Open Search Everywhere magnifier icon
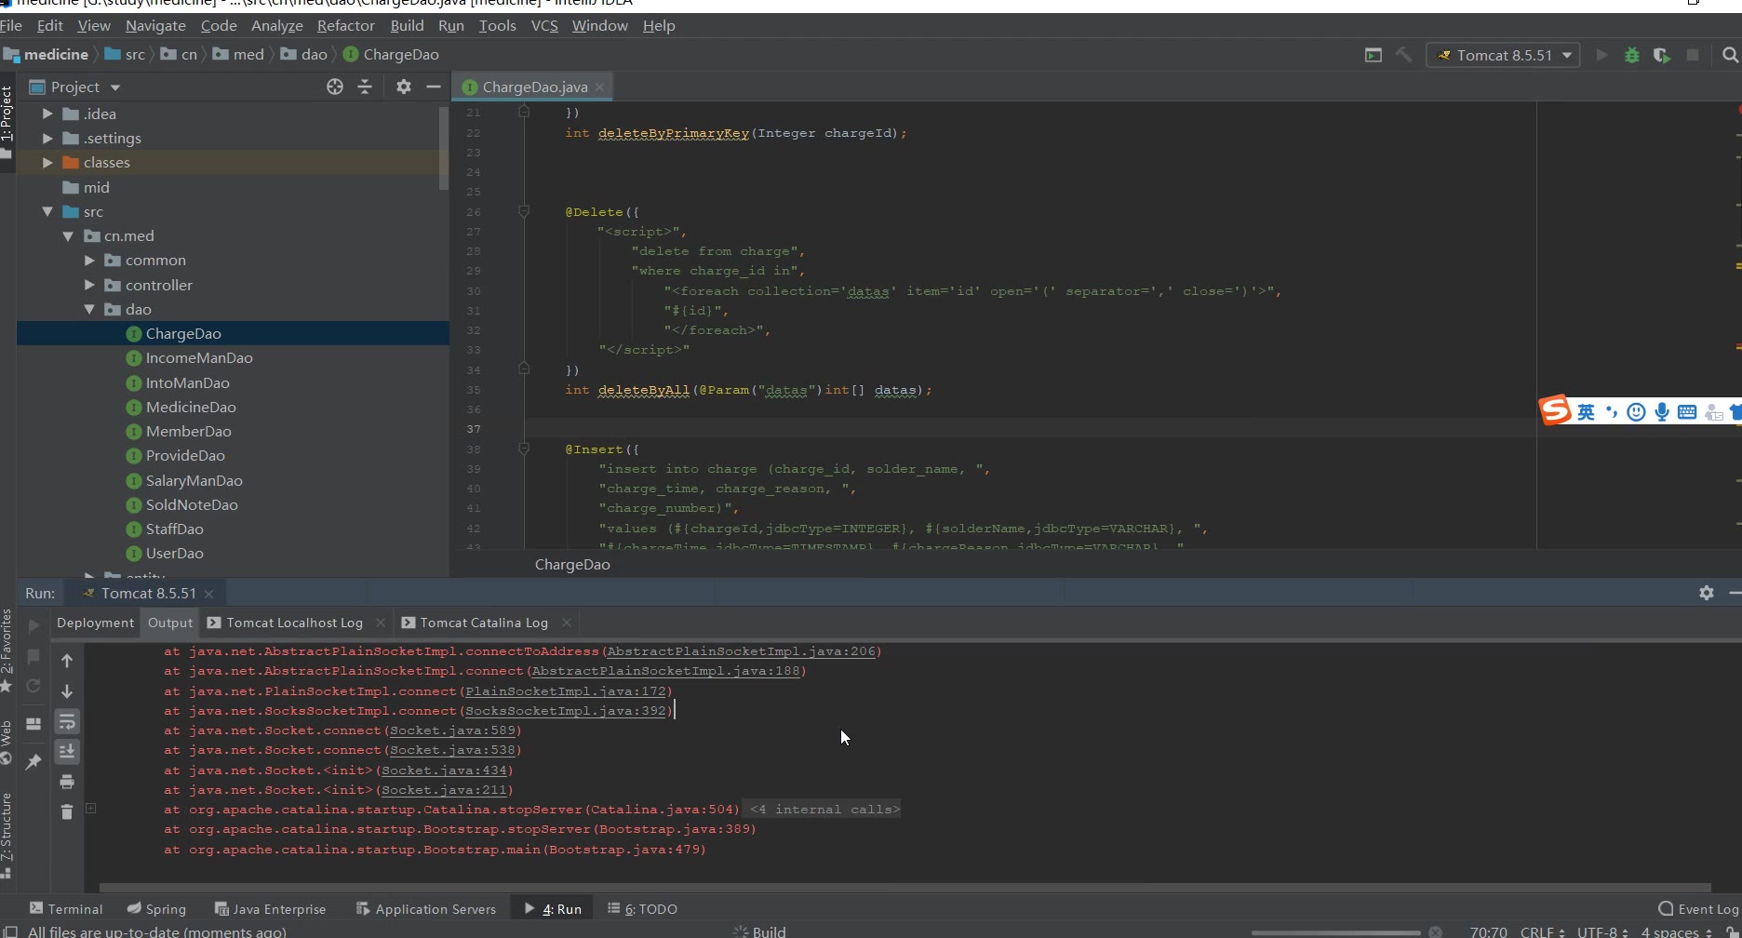The height and width of the screenshot is (938, 1742). click(1730, 55)
